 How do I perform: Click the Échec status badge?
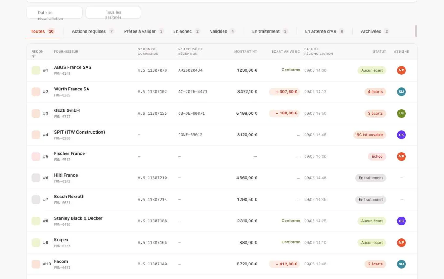tap(377, 156)
